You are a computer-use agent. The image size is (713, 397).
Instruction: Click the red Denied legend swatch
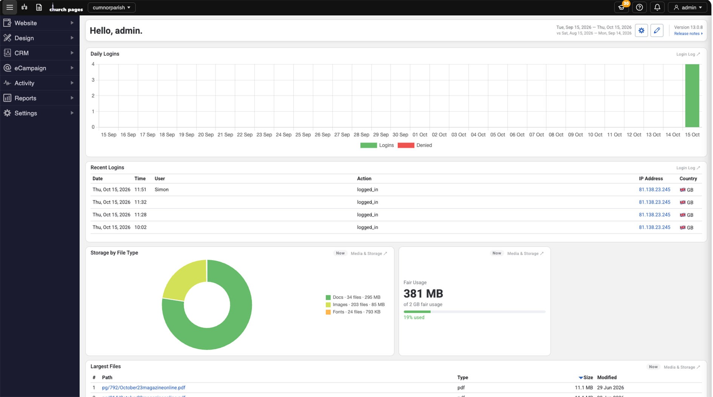click(406, 146)
